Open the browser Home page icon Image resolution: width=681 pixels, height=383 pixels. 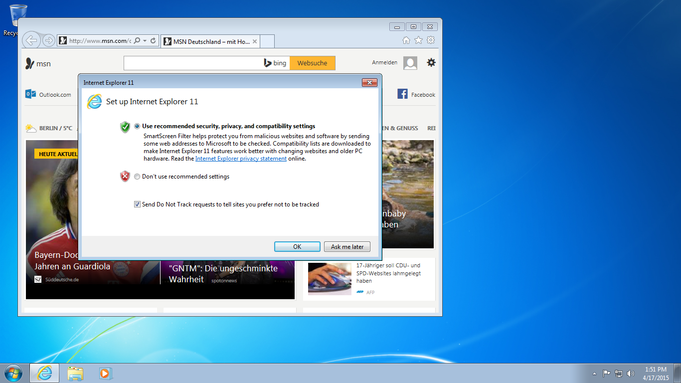point(406,40)
